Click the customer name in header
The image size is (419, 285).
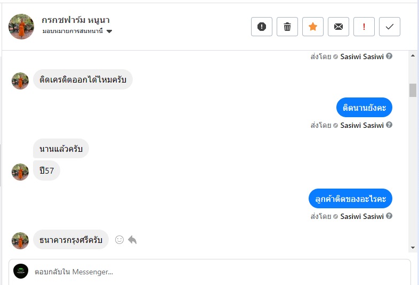[x=76, y=20]
